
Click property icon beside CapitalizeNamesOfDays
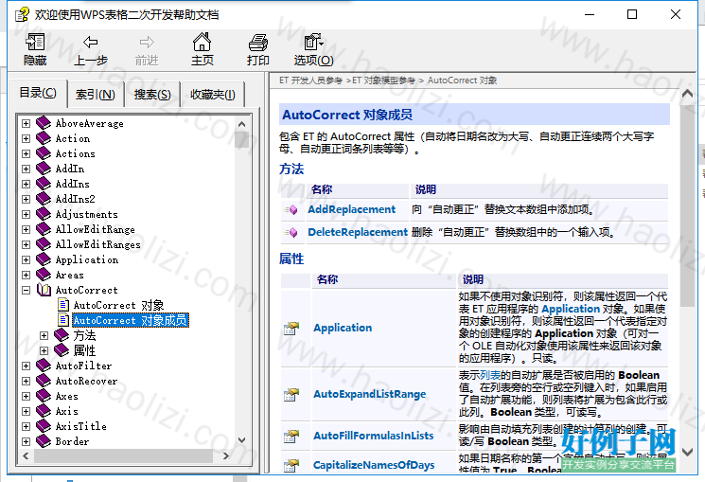291,465
